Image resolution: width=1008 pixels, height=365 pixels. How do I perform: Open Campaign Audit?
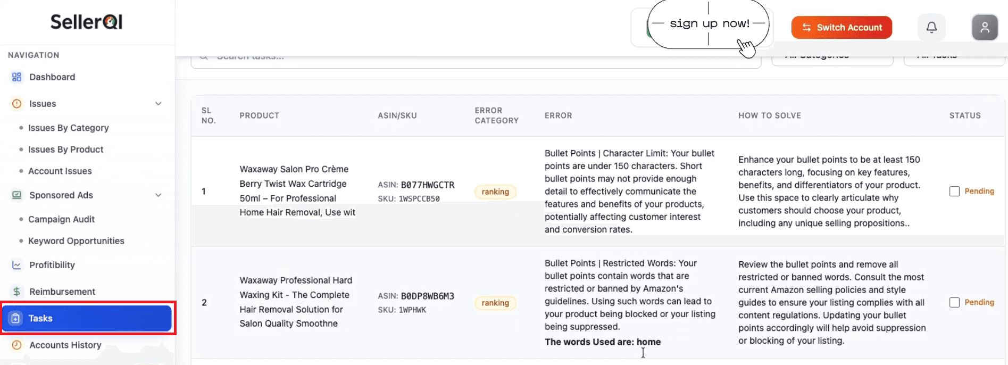pyautogui.click(x=61, y=219)
